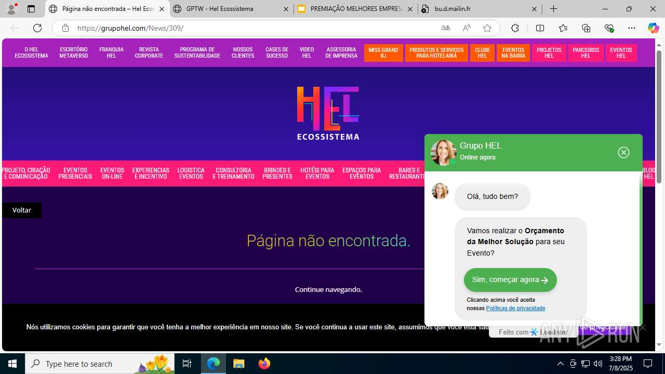Image resolution: width=665 pixels, height=374 pixels.
Task: Close the Página não encontrada tab
Action: click(x=162, y=9)
